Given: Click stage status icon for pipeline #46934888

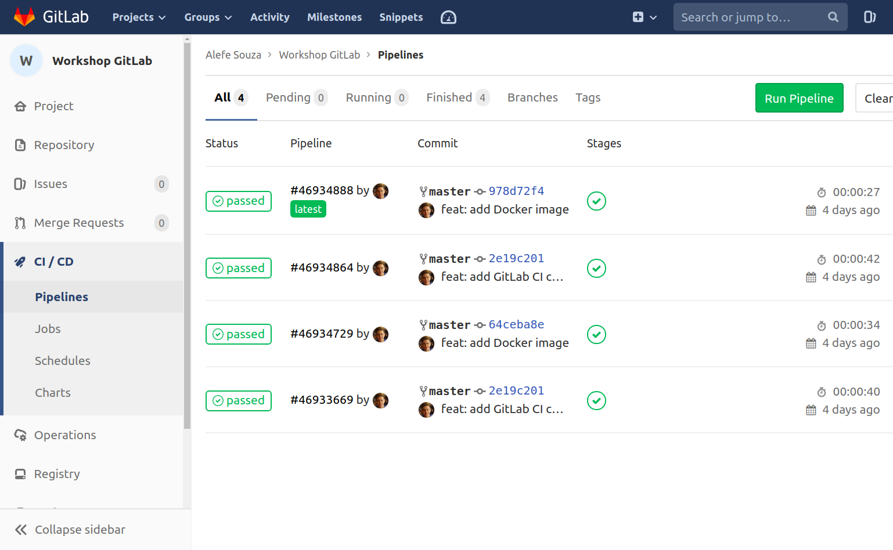Looking at the screenshot, I should click(x=596, y=201).
